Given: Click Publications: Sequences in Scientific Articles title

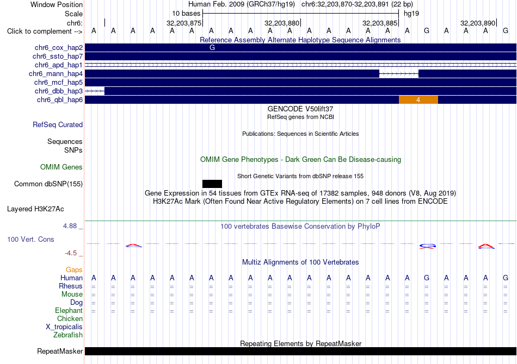Looking at the screenshot, I should click(x=300, y=134).
